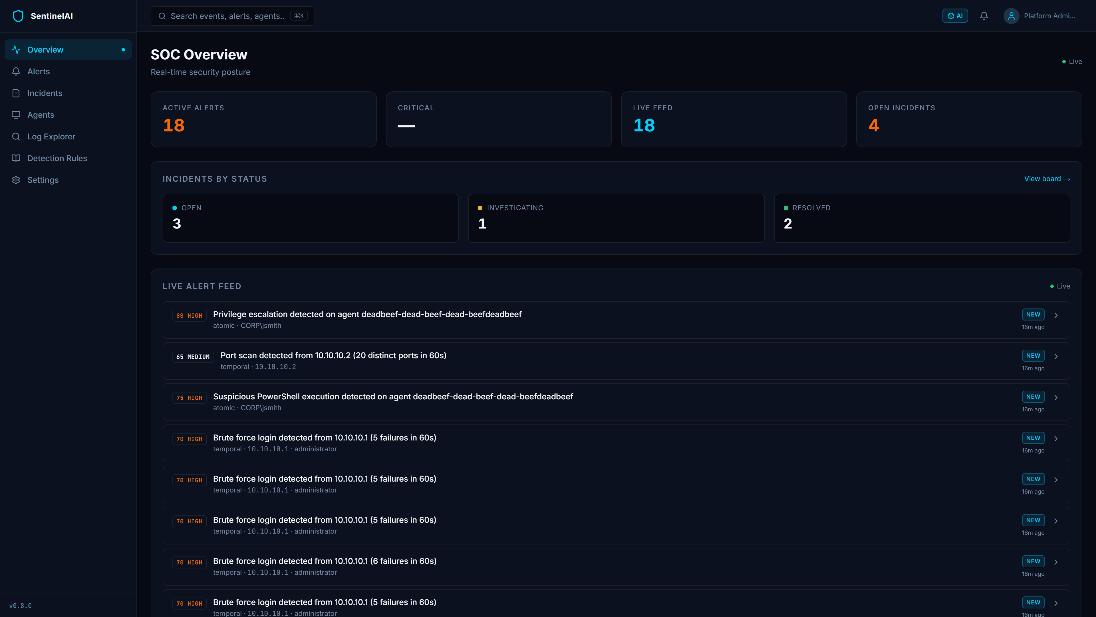The width and height of the screenshot is (1096, 617).
Task: Open the Live Feed stat card
Action: 734,119
